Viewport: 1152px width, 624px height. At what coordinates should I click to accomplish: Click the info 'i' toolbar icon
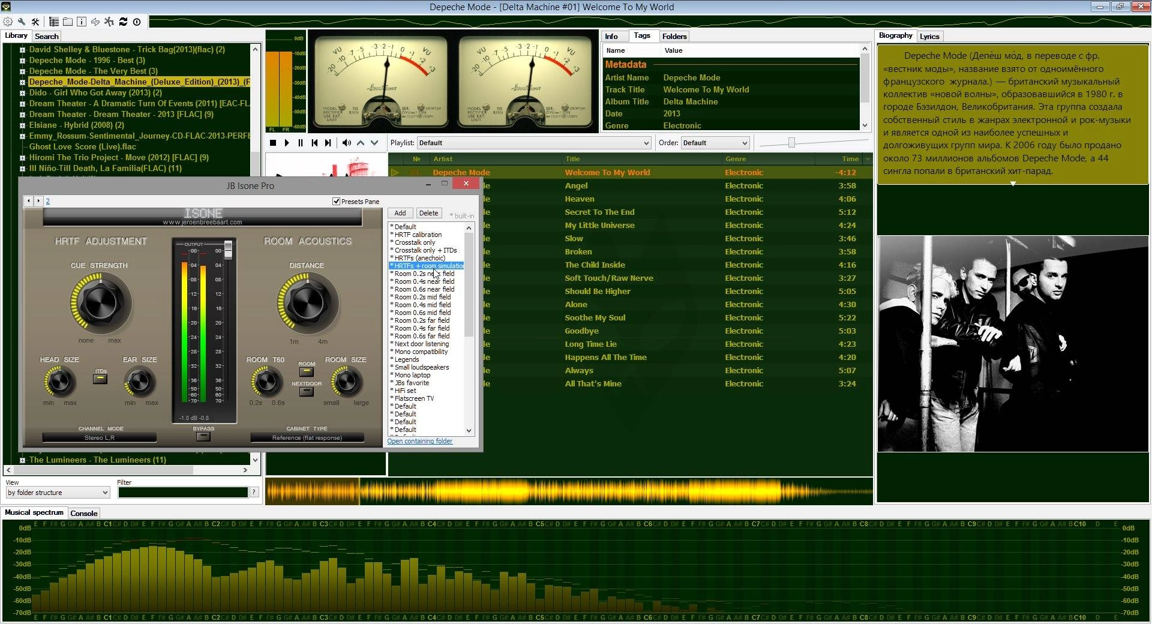pyautogui.click(x=82, y=22)
